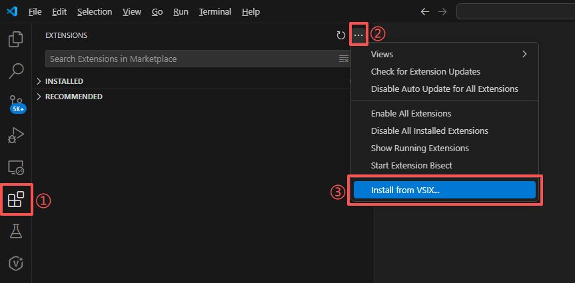This screenshot has height=283, width=575.
Task: Select the Extensions icon in activity bar
Action: (x=15, y=199)
